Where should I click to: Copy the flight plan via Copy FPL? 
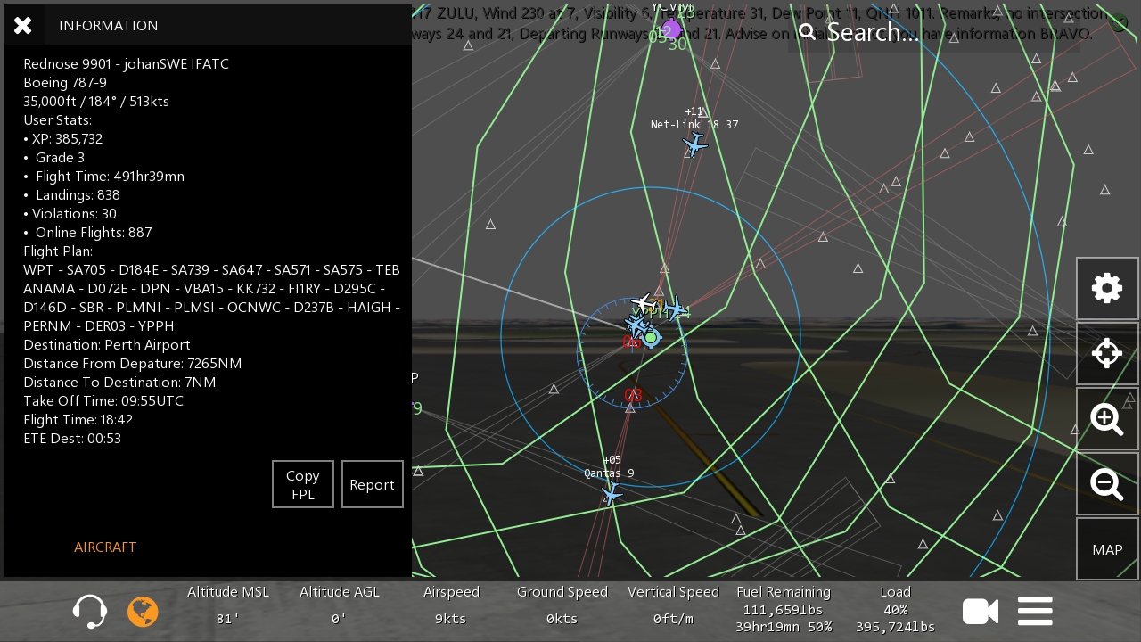(x=303, y=484)
